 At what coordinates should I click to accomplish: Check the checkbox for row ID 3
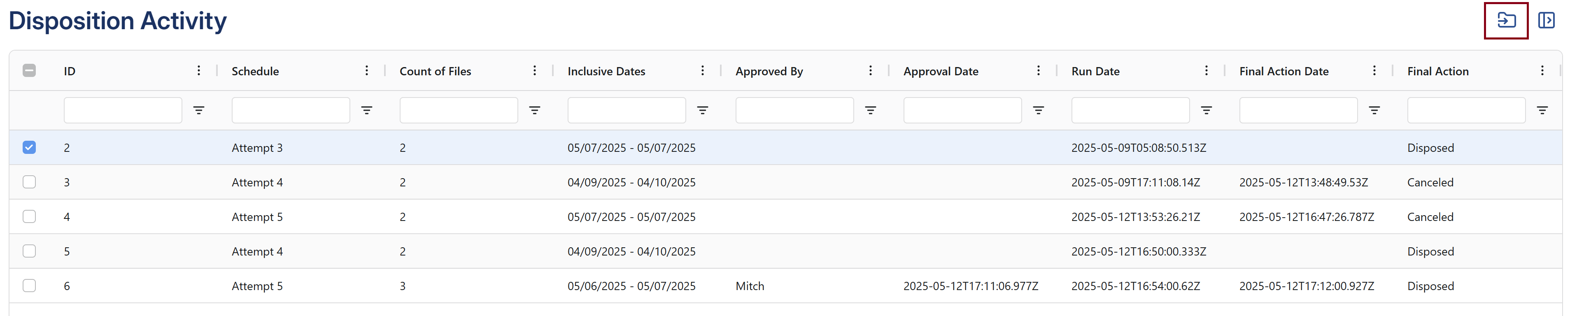coord(29,182)
